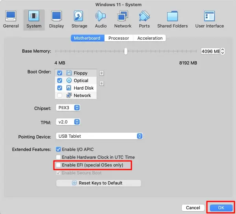
Task: Select the Optical disc icon in boot order
Action: pos(69,80)
